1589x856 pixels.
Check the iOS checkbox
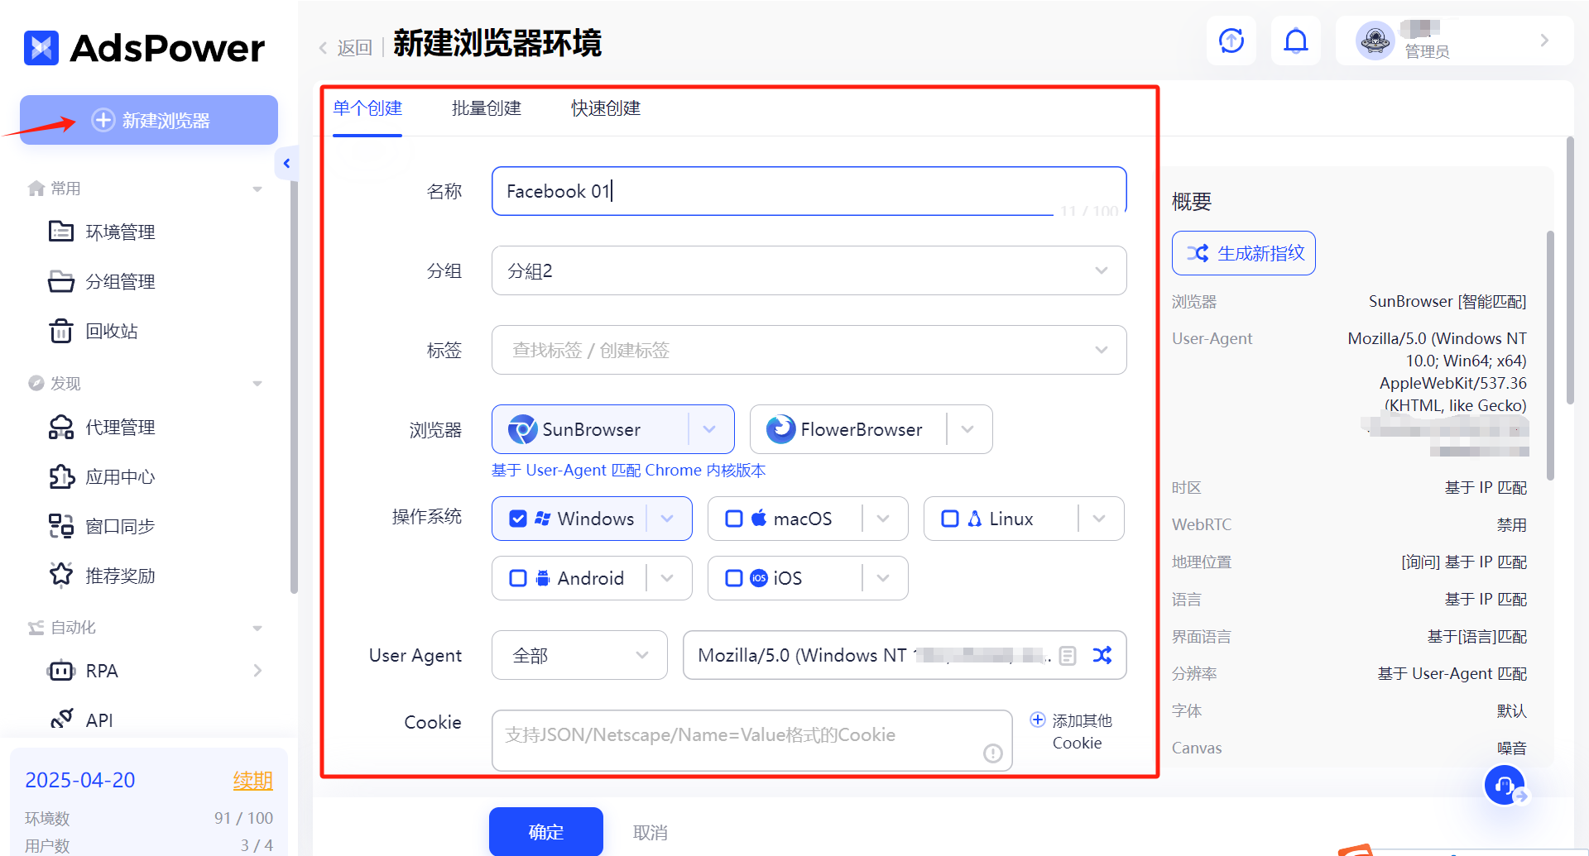(x=734, y=578)
